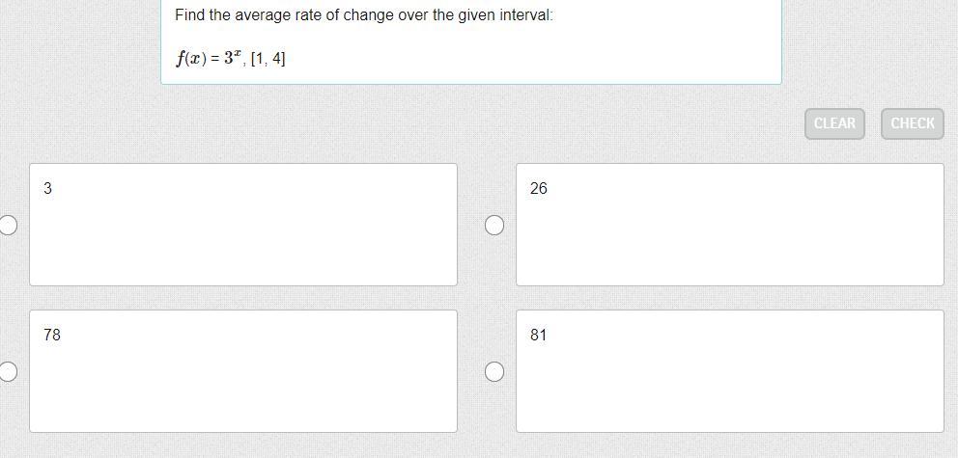The width and height of the screenshot is (958, 458).
Task: Select the radio button for answer 3
Action: (x=8, y=225)
